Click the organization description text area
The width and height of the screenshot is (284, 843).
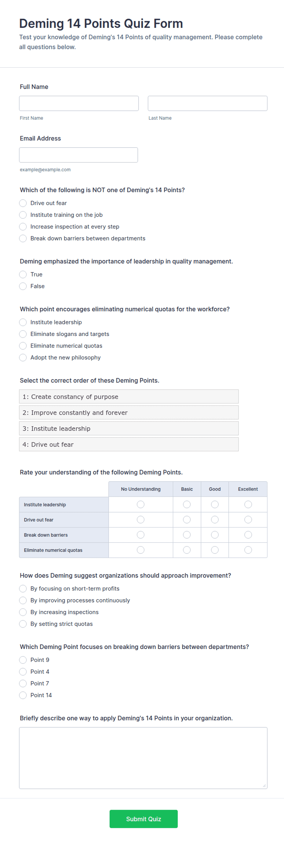point(143,758)
